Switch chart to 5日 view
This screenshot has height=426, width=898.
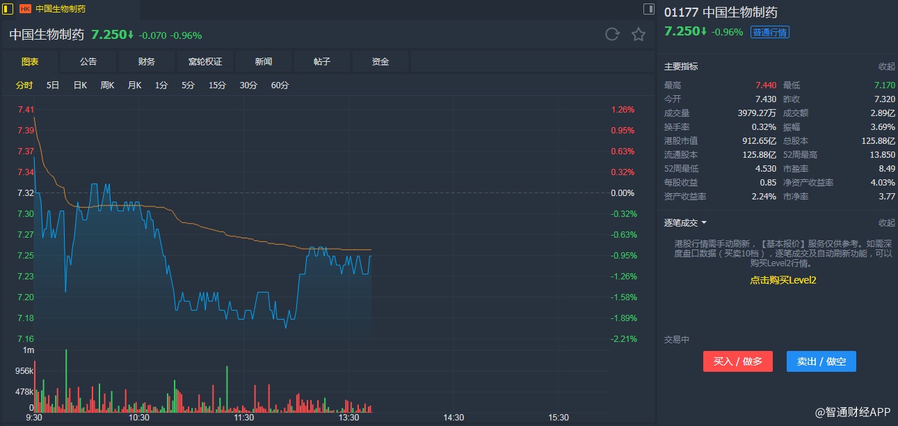tap(53, 85)
